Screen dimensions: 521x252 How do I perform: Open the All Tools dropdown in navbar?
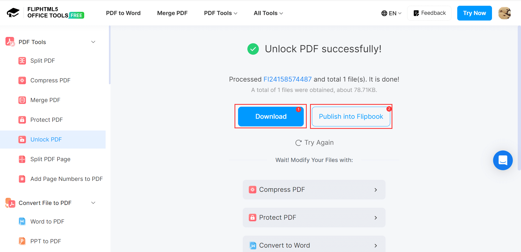click(268, 13)
